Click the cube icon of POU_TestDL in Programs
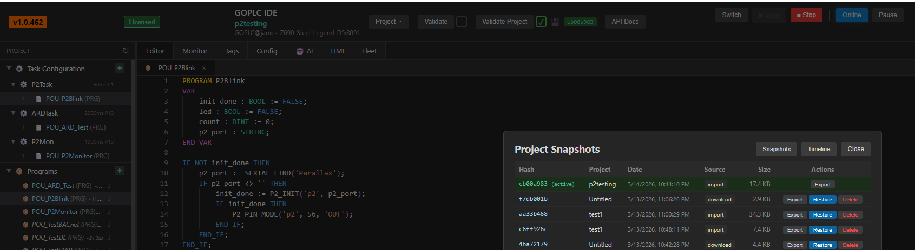 point(25,238)
